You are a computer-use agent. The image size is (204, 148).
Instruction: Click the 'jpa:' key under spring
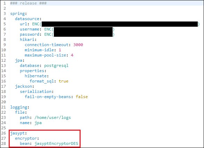coord(20,61)
